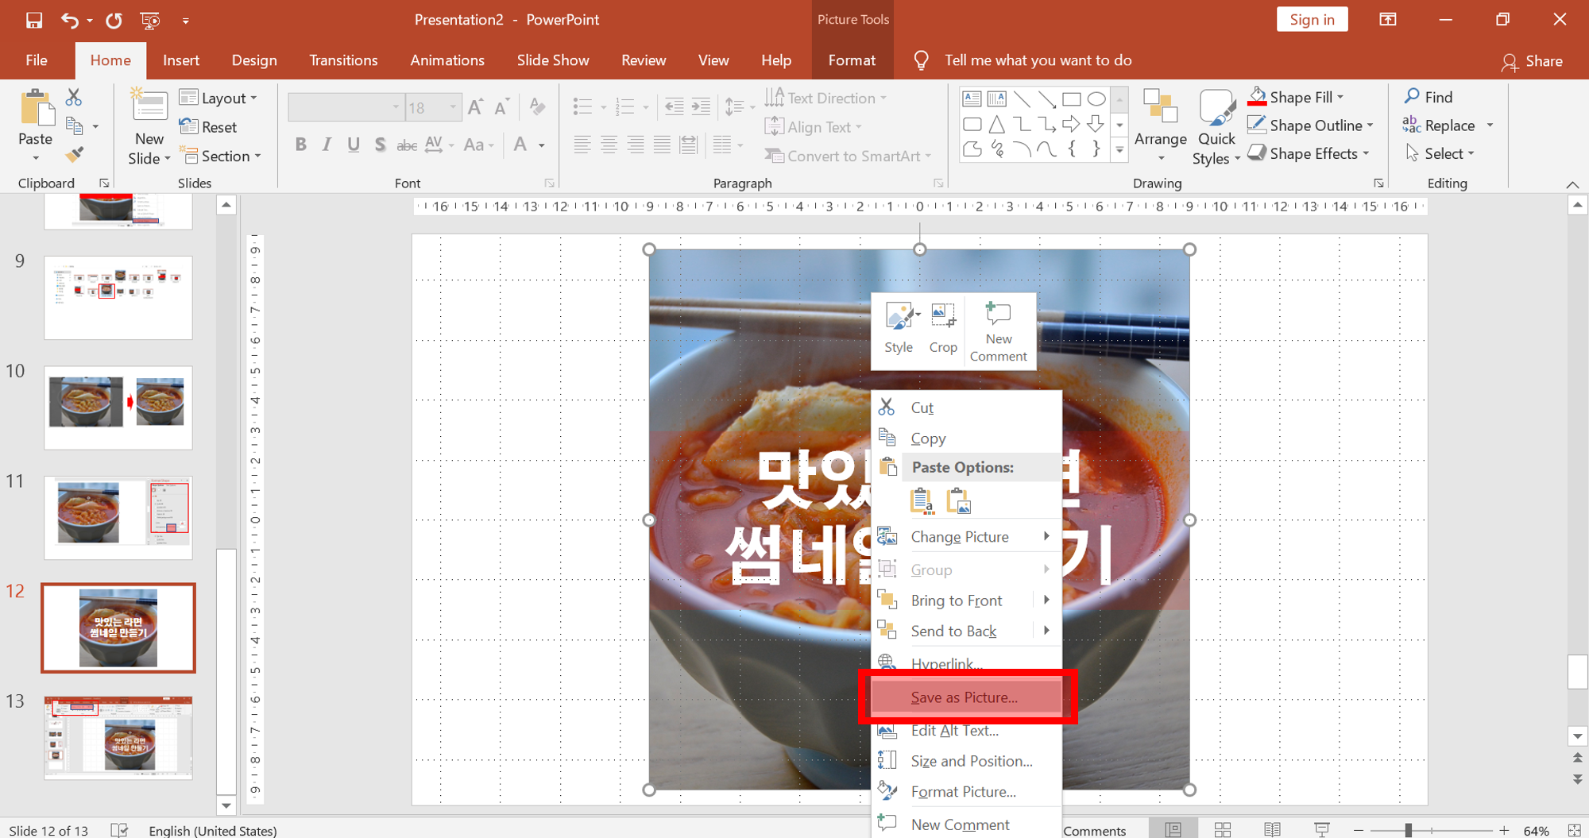
Task: Select the Rectangle shape in gallery
Action: tap(1072, 99)
